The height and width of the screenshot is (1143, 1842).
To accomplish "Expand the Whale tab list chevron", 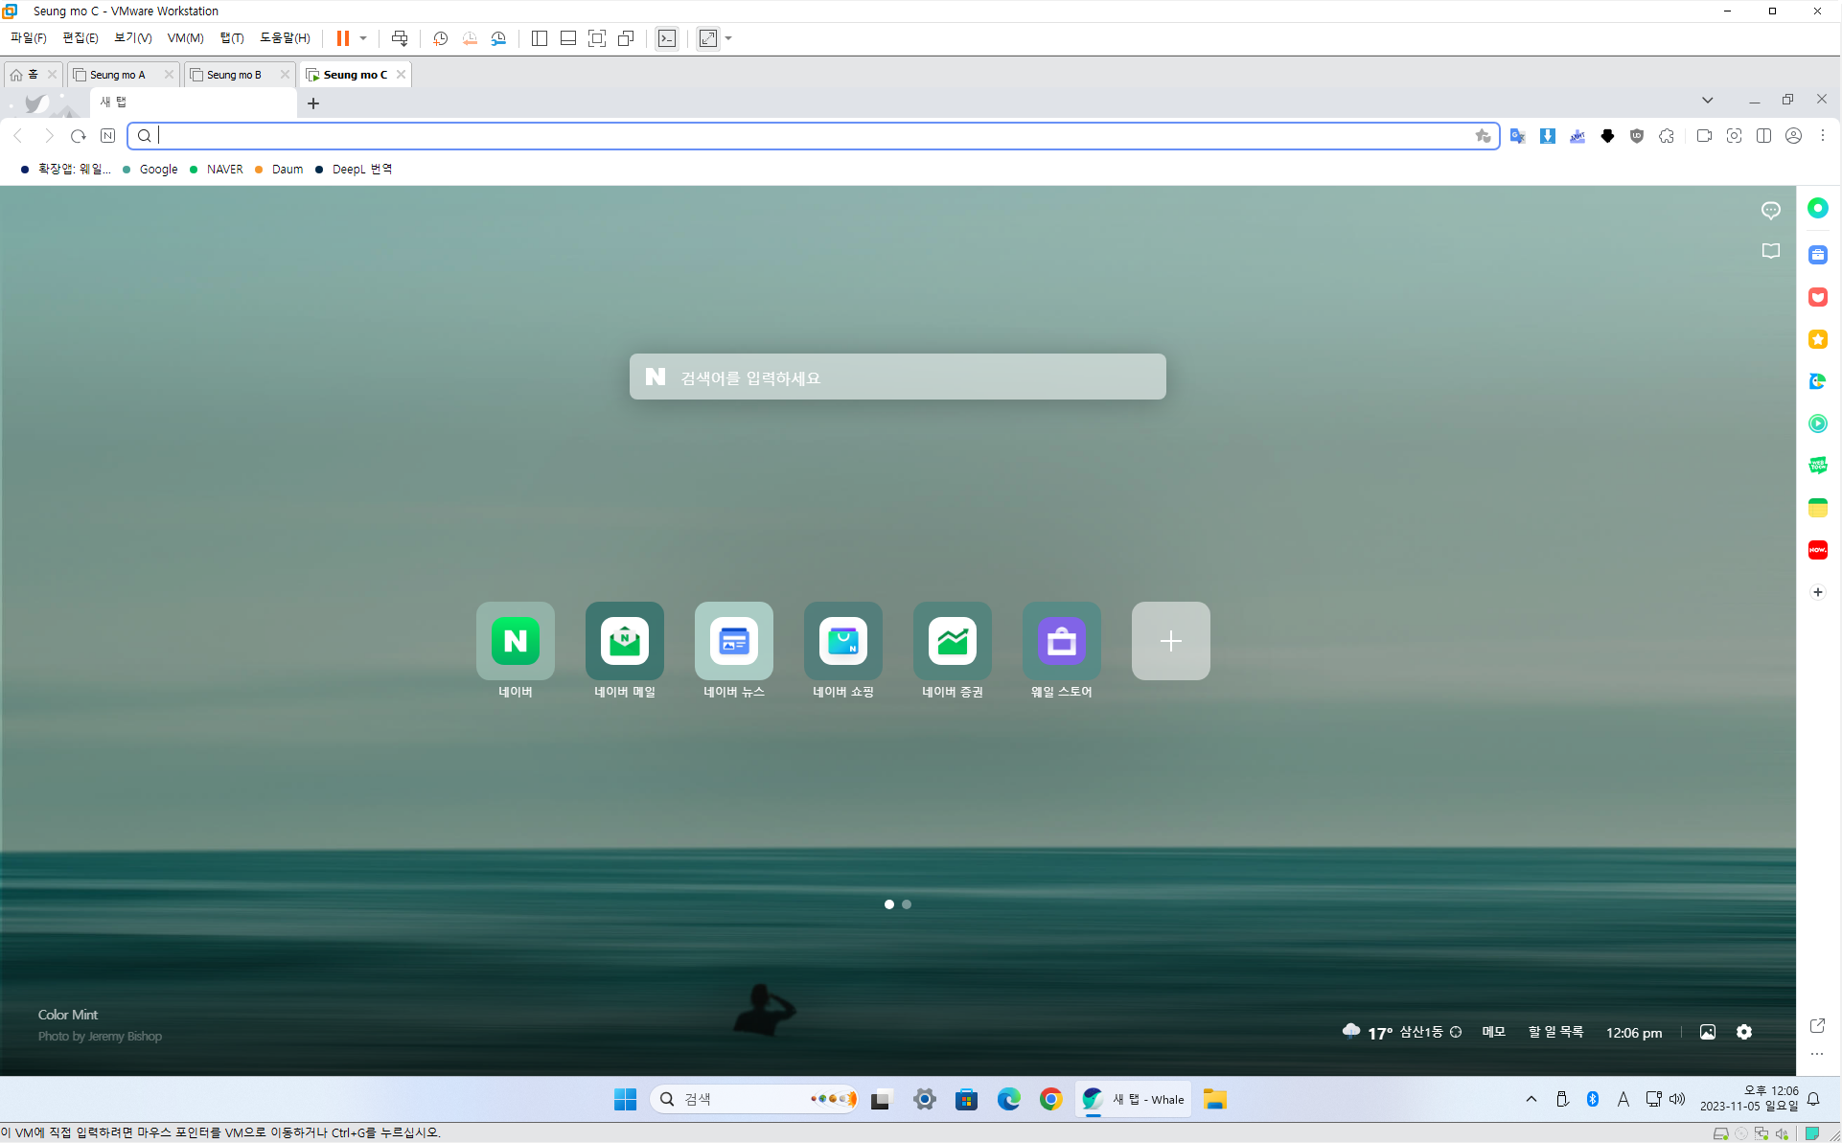I will click(1707, 100).
